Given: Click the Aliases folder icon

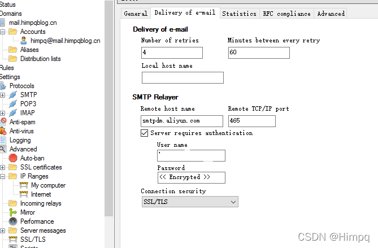Looking at the screenshot, I should [13, 50].
